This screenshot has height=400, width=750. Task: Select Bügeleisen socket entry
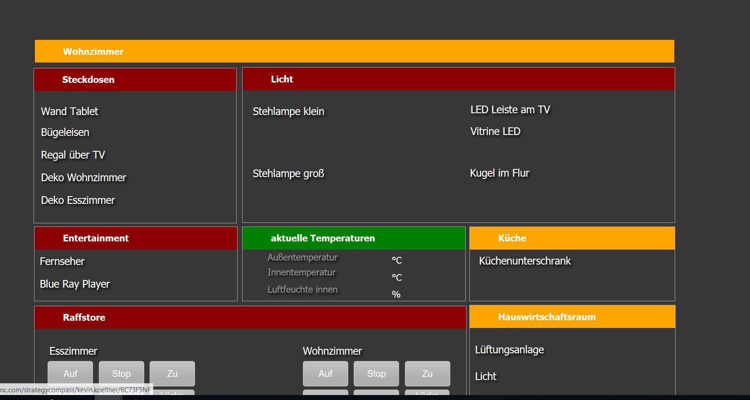65,132
